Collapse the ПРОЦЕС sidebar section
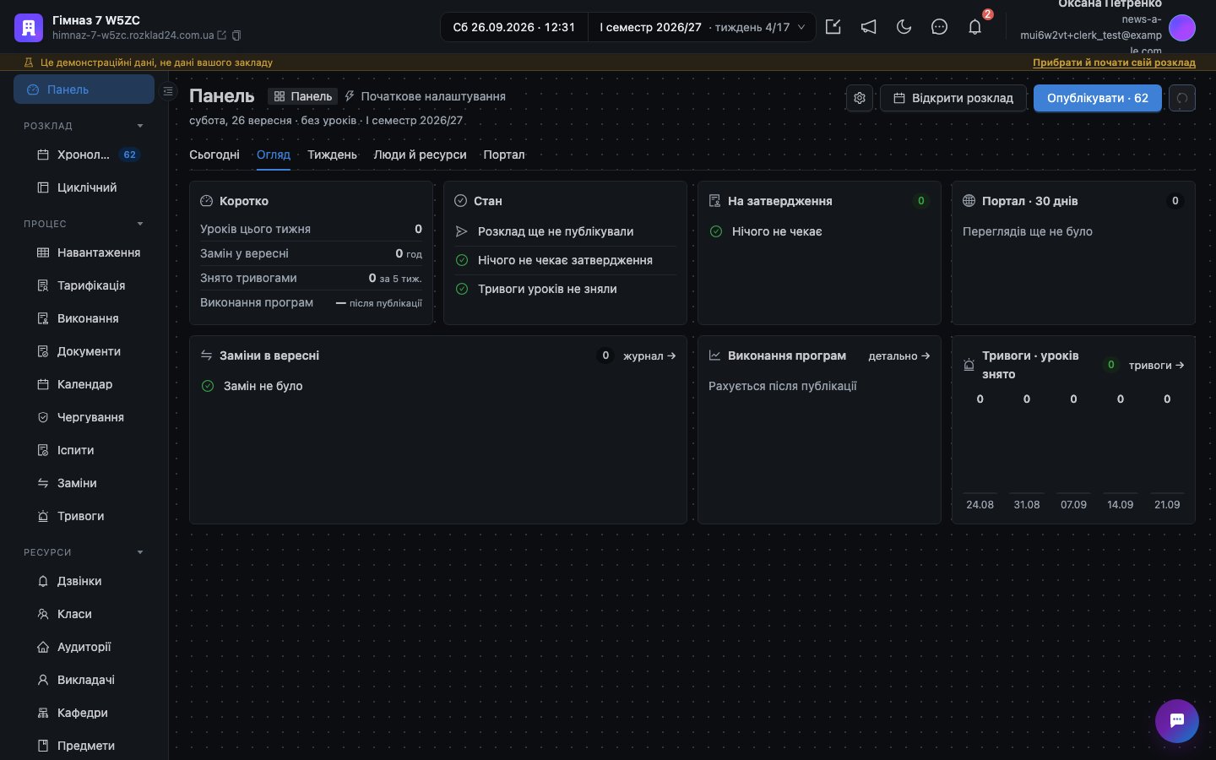This screenshot has height=760, width=1216. point(84,224)
